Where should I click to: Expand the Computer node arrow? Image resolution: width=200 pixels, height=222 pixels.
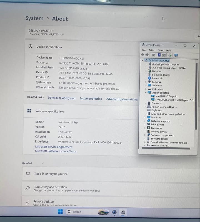click(146, 85)
